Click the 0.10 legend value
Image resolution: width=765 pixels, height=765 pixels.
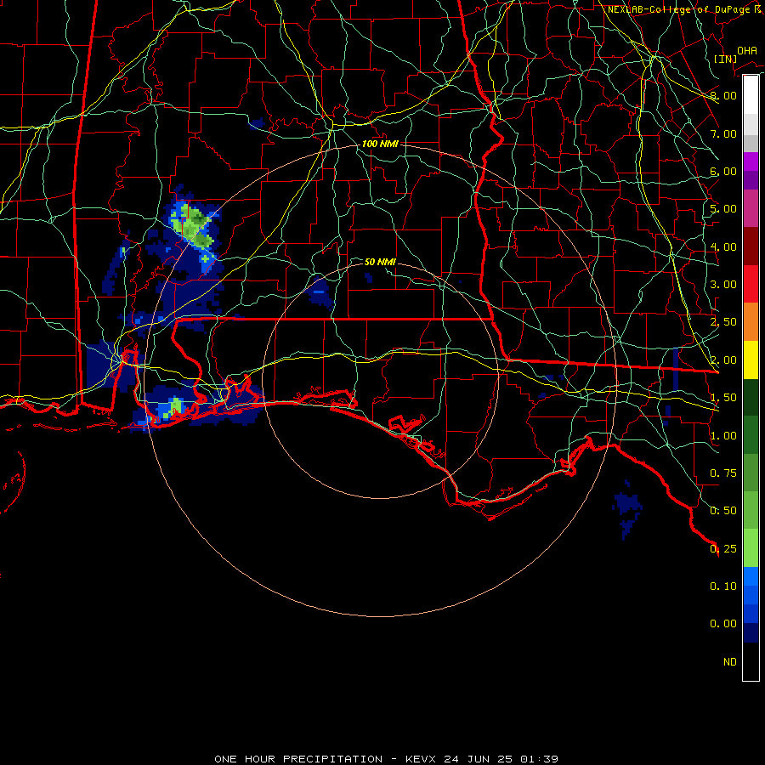(723, 586)
